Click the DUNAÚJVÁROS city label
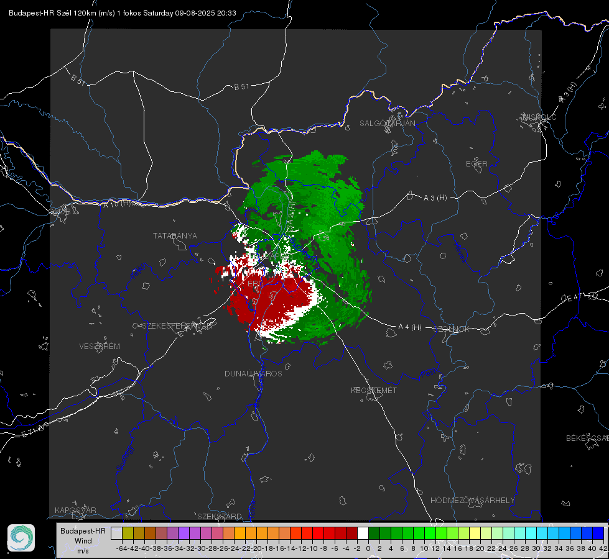 point(253,373)
